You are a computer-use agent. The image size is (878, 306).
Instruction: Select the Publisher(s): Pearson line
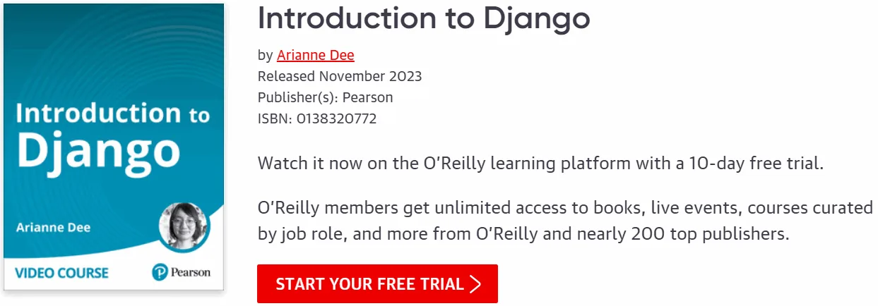(x=326, y=97)
